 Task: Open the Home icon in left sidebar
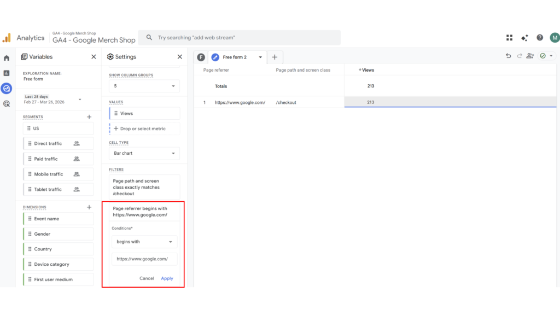7,58
